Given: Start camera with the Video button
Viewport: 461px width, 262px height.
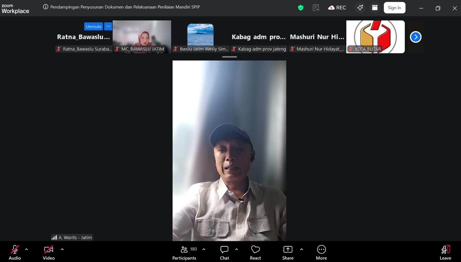Looking at the screenshot, I should pos(49,252).
